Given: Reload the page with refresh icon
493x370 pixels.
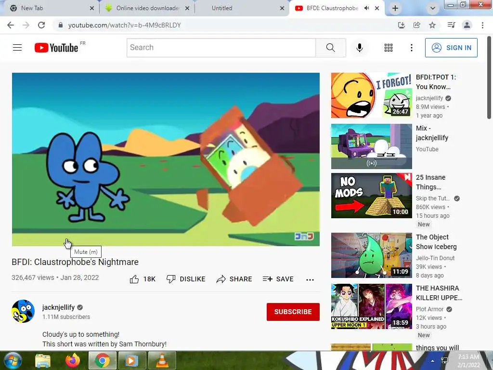Looking at the screenshot, I should [41, 25].
